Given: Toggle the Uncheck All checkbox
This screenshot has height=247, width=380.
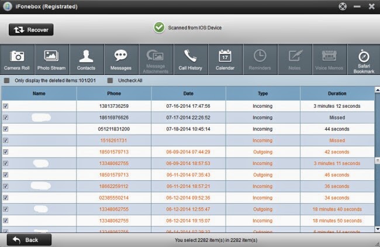Looking at the screenshot, I should coord(110,81).
